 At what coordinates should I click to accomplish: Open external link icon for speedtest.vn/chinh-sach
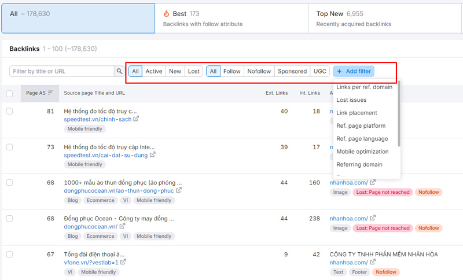tap(136, 119)
